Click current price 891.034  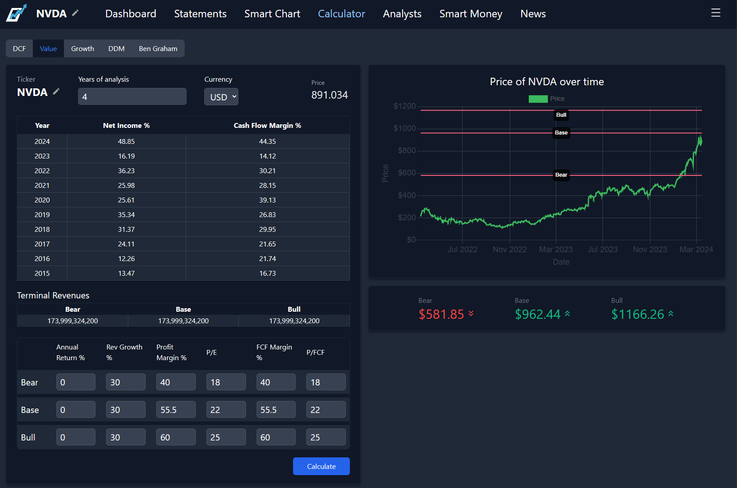(329, 95)
